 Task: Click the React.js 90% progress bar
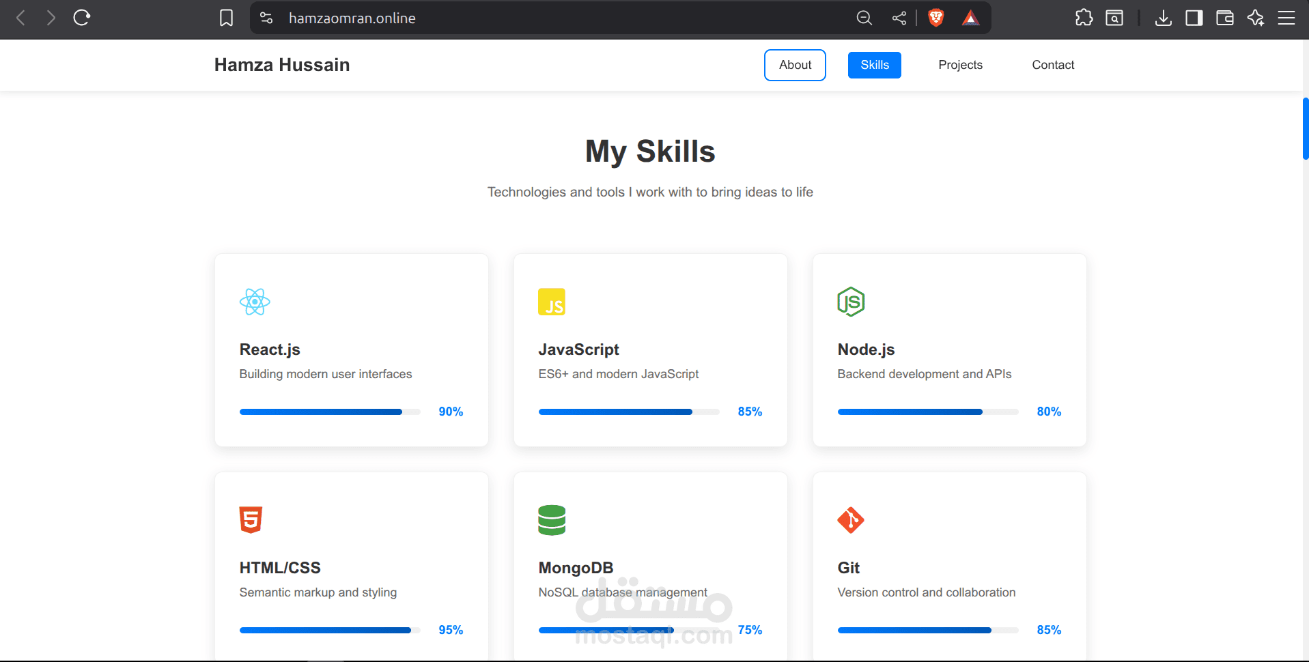pos(330,412)
